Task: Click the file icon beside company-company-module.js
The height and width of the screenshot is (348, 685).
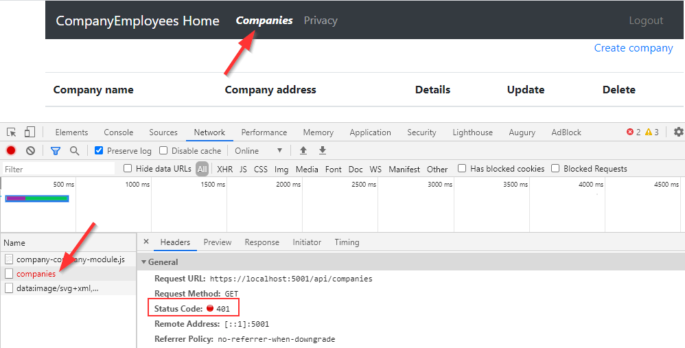Action: [9, 259]
